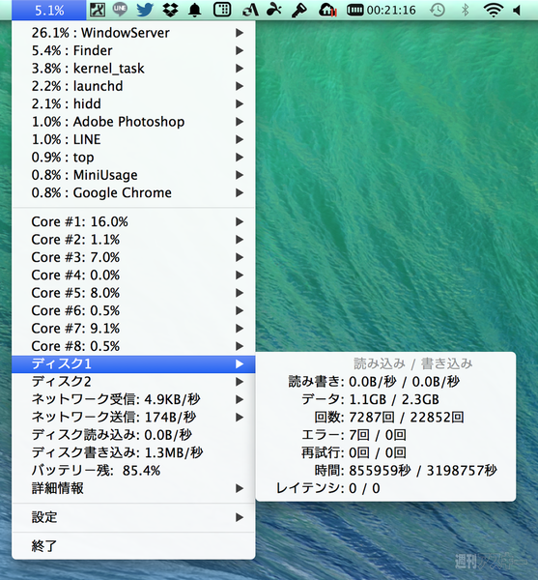The width and height of the screenshot is (538, 580).
Task: Select the Google Chrome 0.8% entry
Action: [x=133, y=192]
